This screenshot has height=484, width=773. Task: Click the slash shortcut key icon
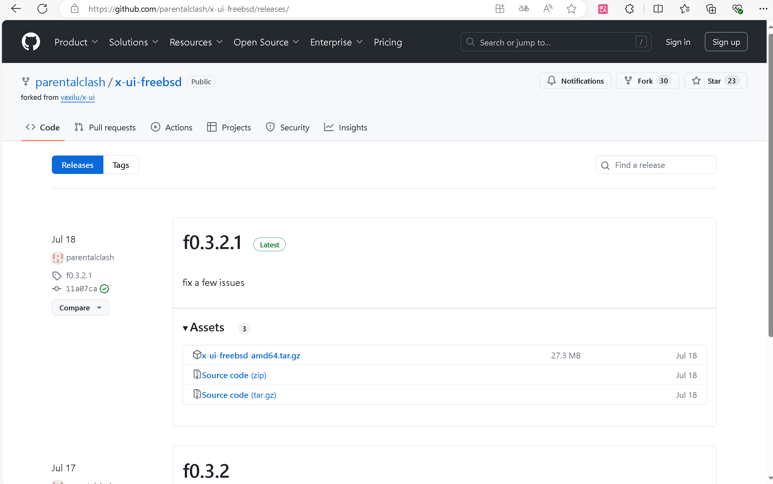point(641,42)
